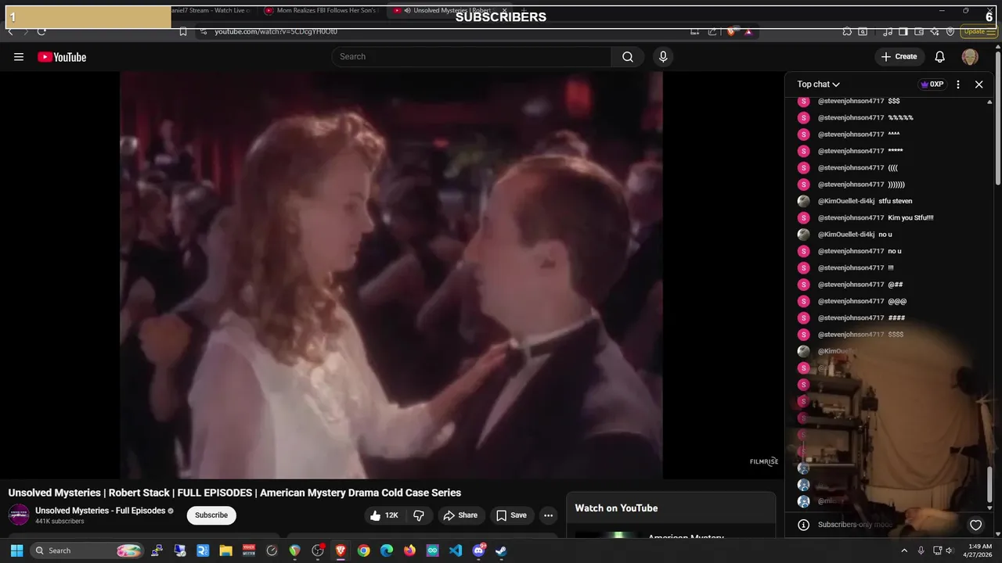Click the Subscribe button
Image resolution: width=1002 pixels, height=563 pixels.
tap(211, 515)
